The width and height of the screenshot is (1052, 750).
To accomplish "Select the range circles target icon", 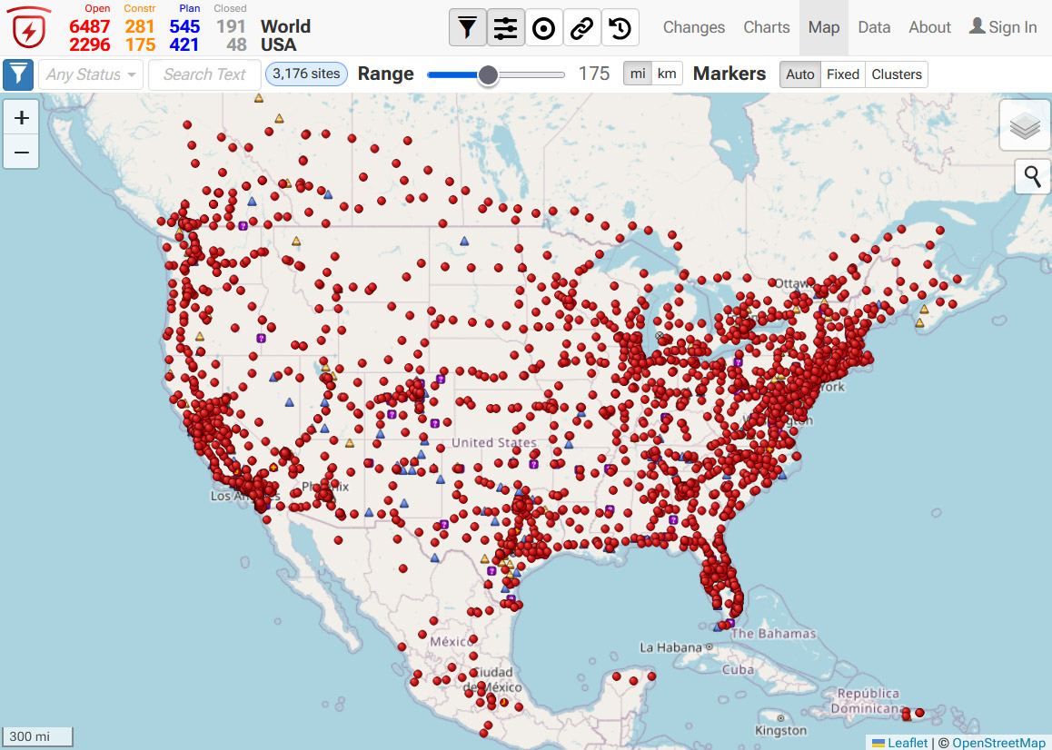I will 544,27.
